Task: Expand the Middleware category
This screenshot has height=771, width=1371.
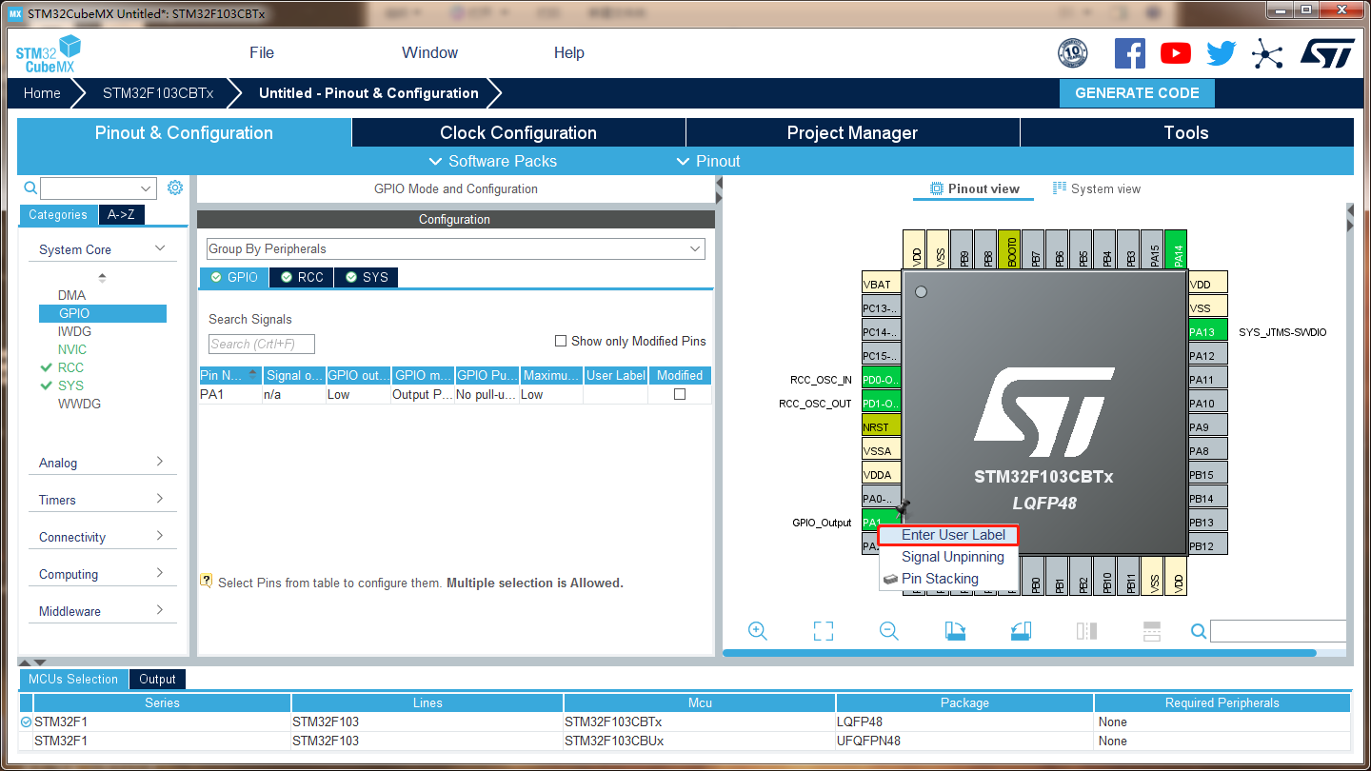Action: coord(160,610)
